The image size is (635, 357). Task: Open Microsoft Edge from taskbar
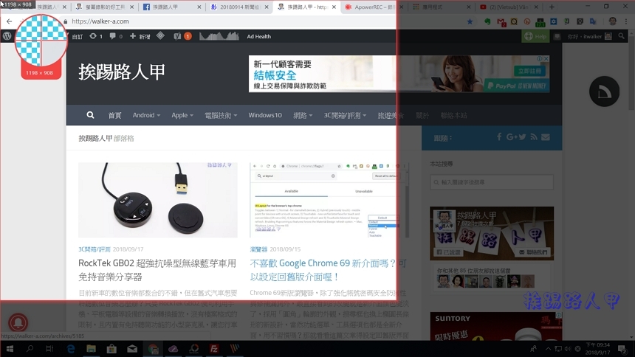(71, 349)
